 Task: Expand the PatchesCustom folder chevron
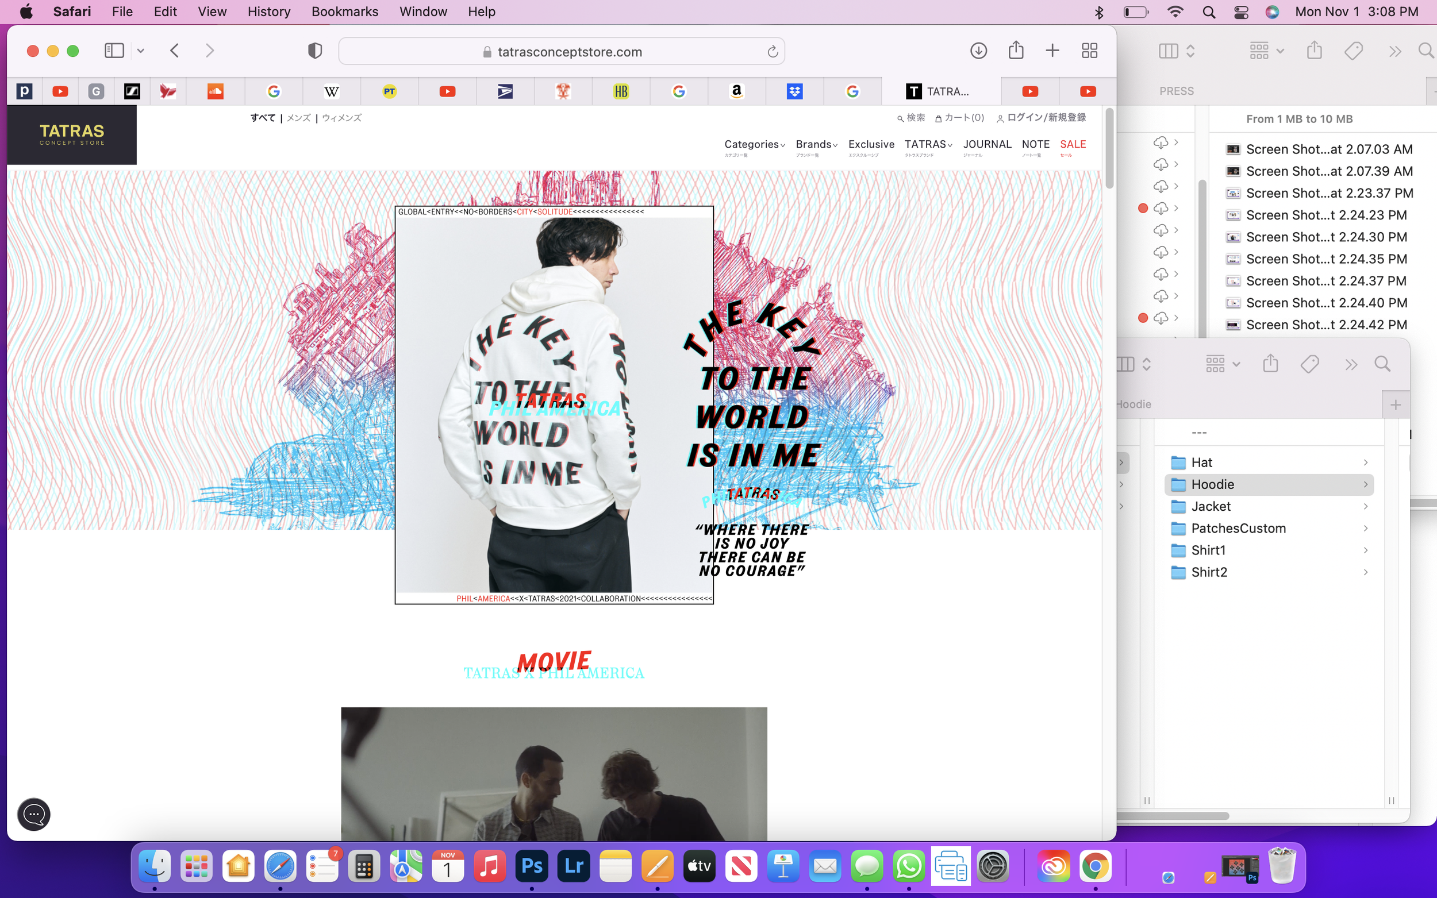point(1365,528)
